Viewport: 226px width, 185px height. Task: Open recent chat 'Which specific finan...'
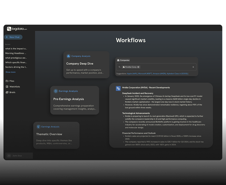(x=16, y=63)
